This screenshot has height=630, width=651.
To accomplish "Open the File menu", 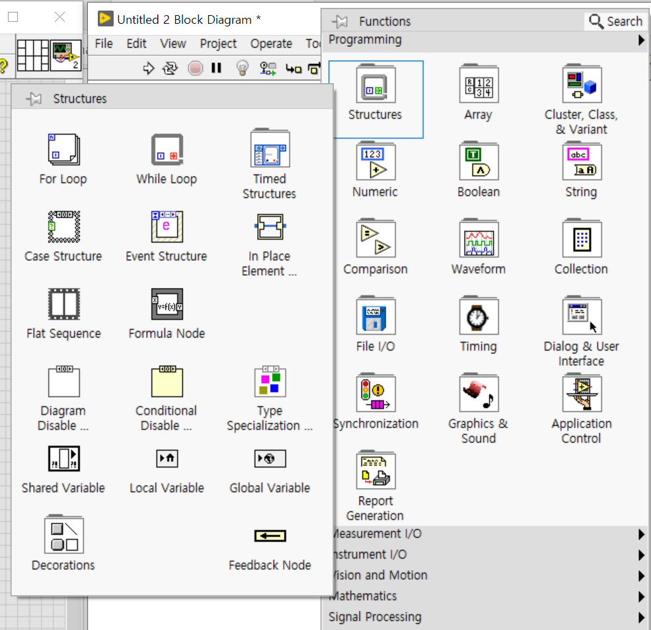I will 104,44.
